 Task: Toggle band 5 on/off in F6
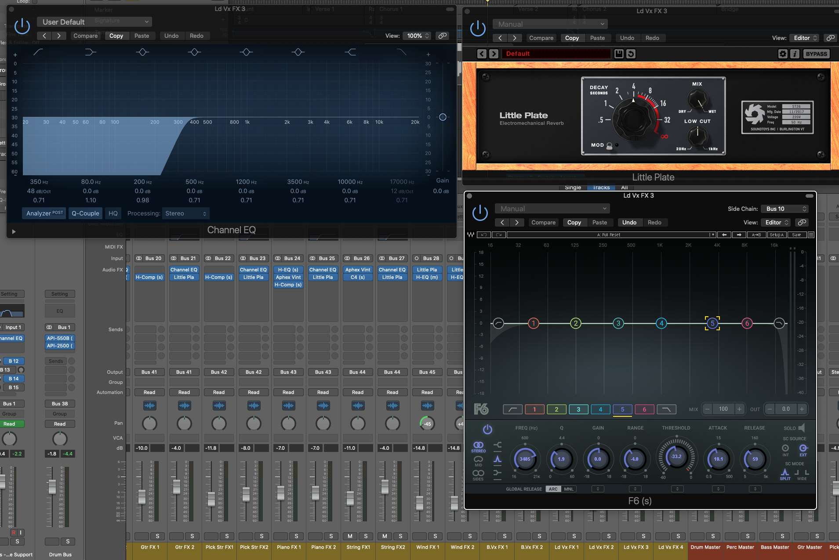pos(487,429)
